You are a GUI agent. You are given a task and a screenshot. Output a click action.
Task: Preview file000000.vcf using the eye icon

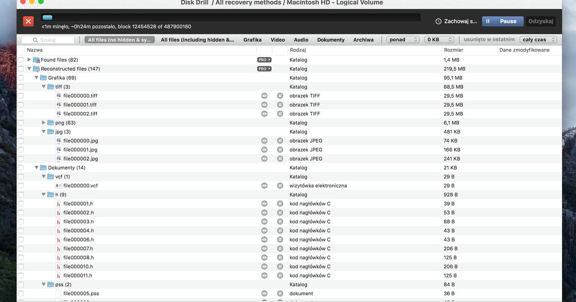point(264,186)
